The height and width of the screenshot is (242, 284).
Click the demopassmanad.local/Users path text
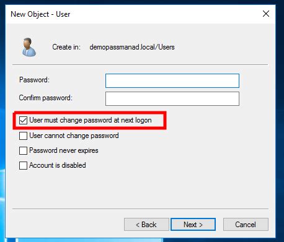pyautogui.click(x=132, y=47)
